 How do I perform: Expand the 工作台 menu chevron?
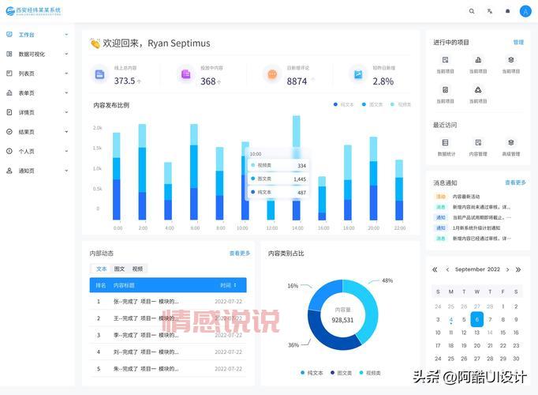click(66, 34)
